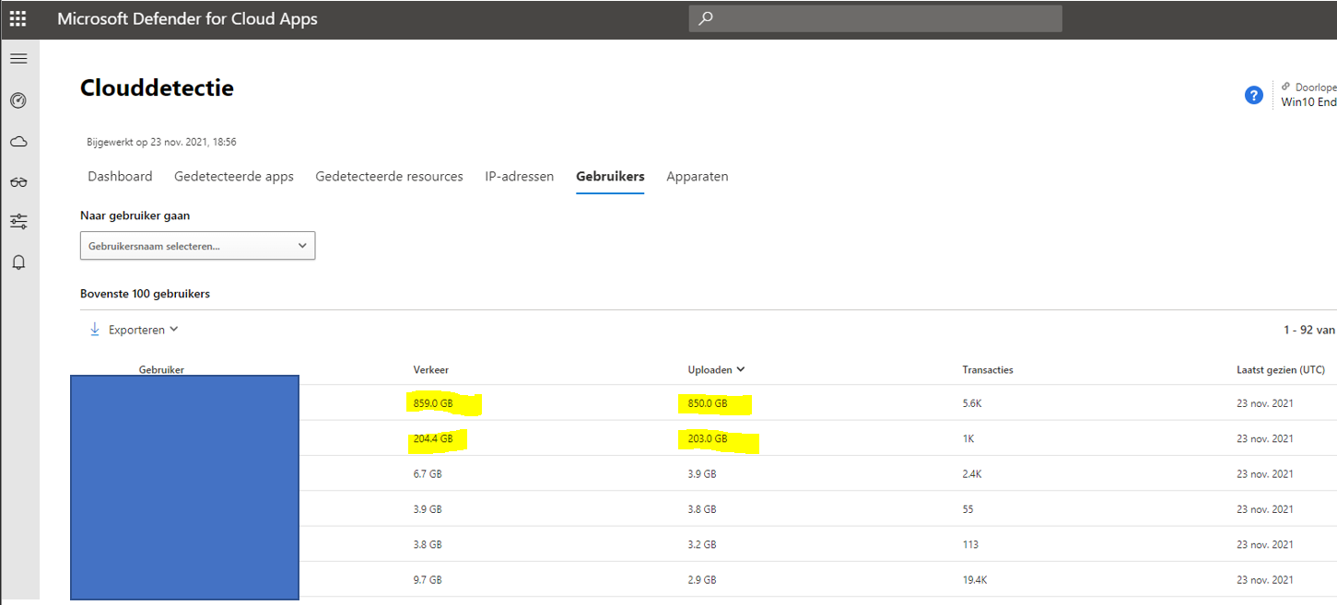Sort by the Laatst gezien (UTC) header

coord(1281,369)
